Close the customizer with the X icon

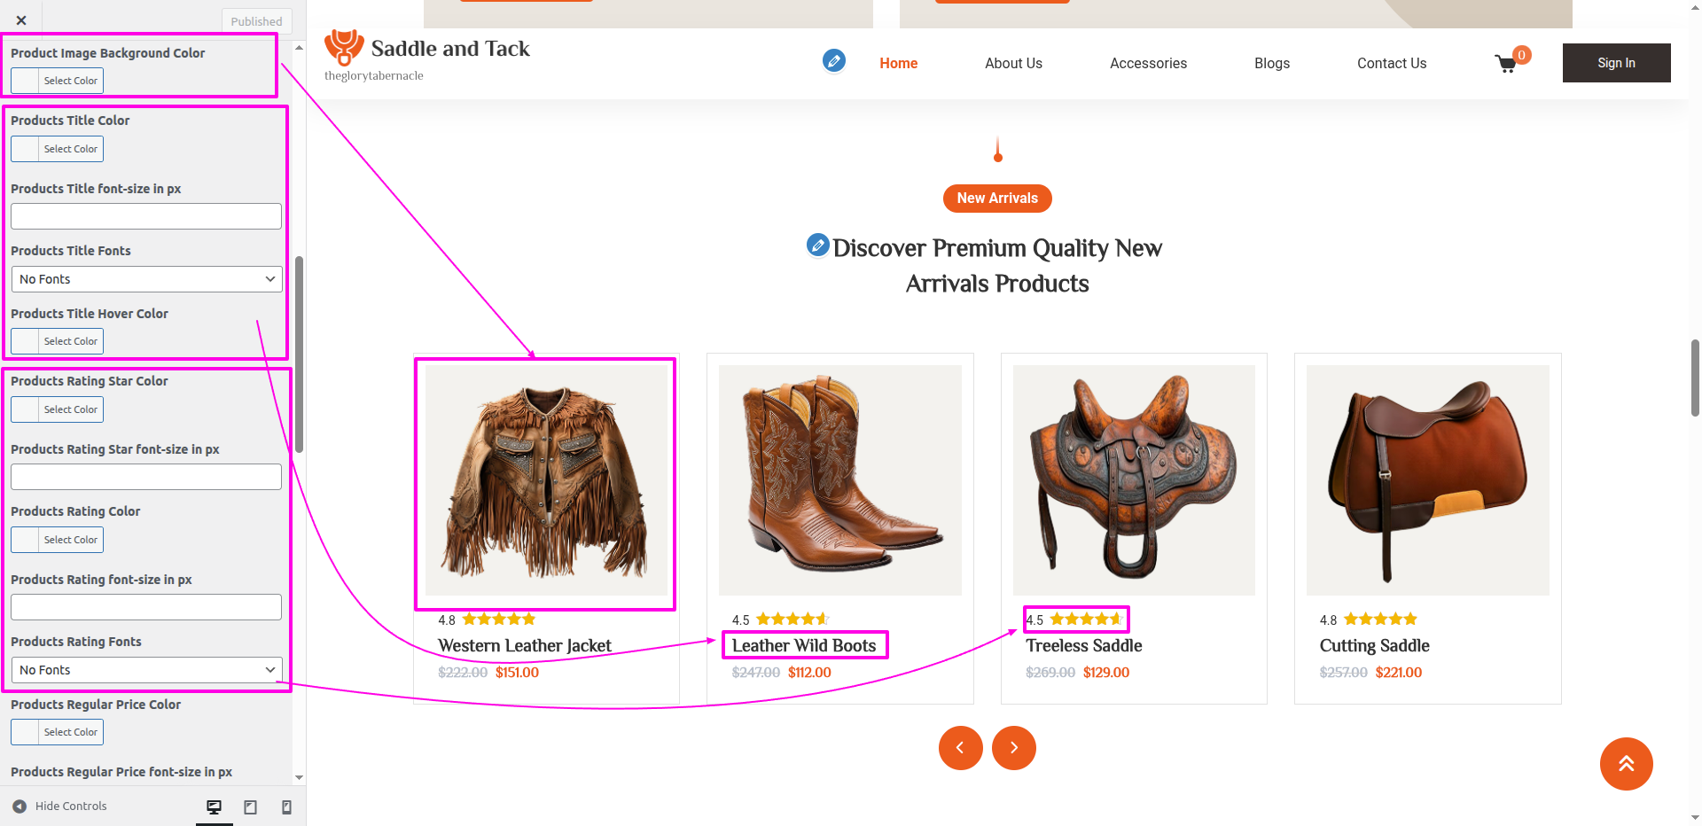coord(21,20)
